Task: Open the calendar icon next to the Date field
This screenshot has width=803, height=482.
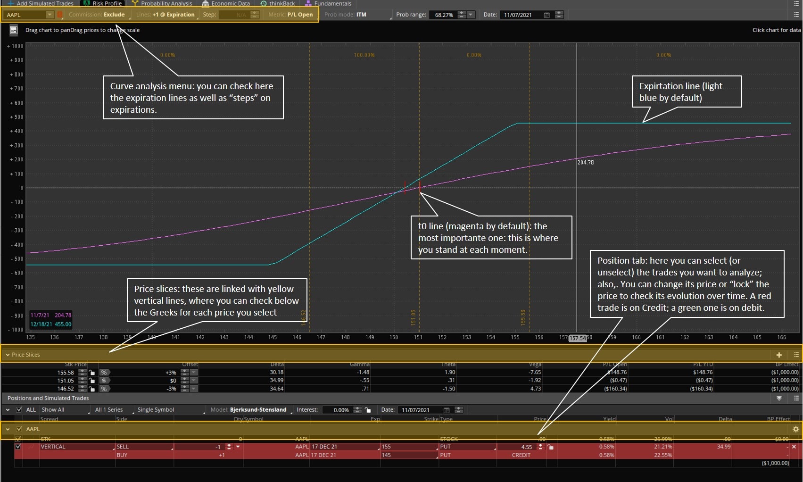Action: point(546,15)
